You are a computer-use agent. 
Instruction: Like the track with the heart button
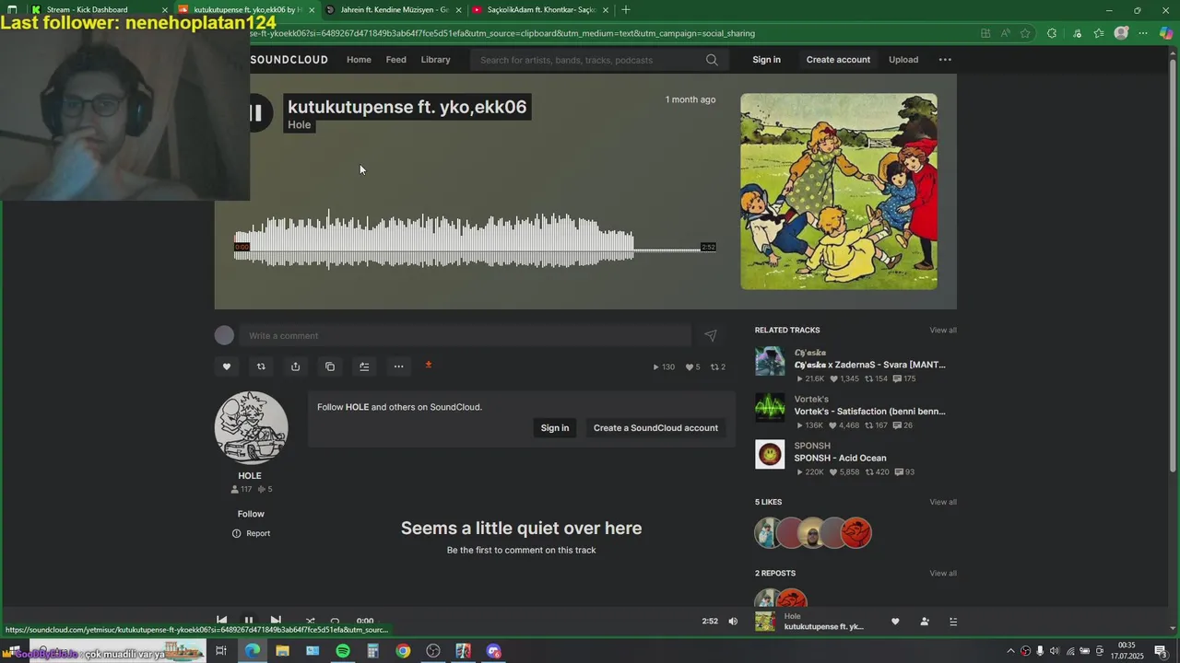(x=227, y=366)
